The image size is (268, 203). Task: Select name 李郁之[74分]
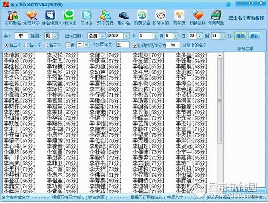pos(105,55)
